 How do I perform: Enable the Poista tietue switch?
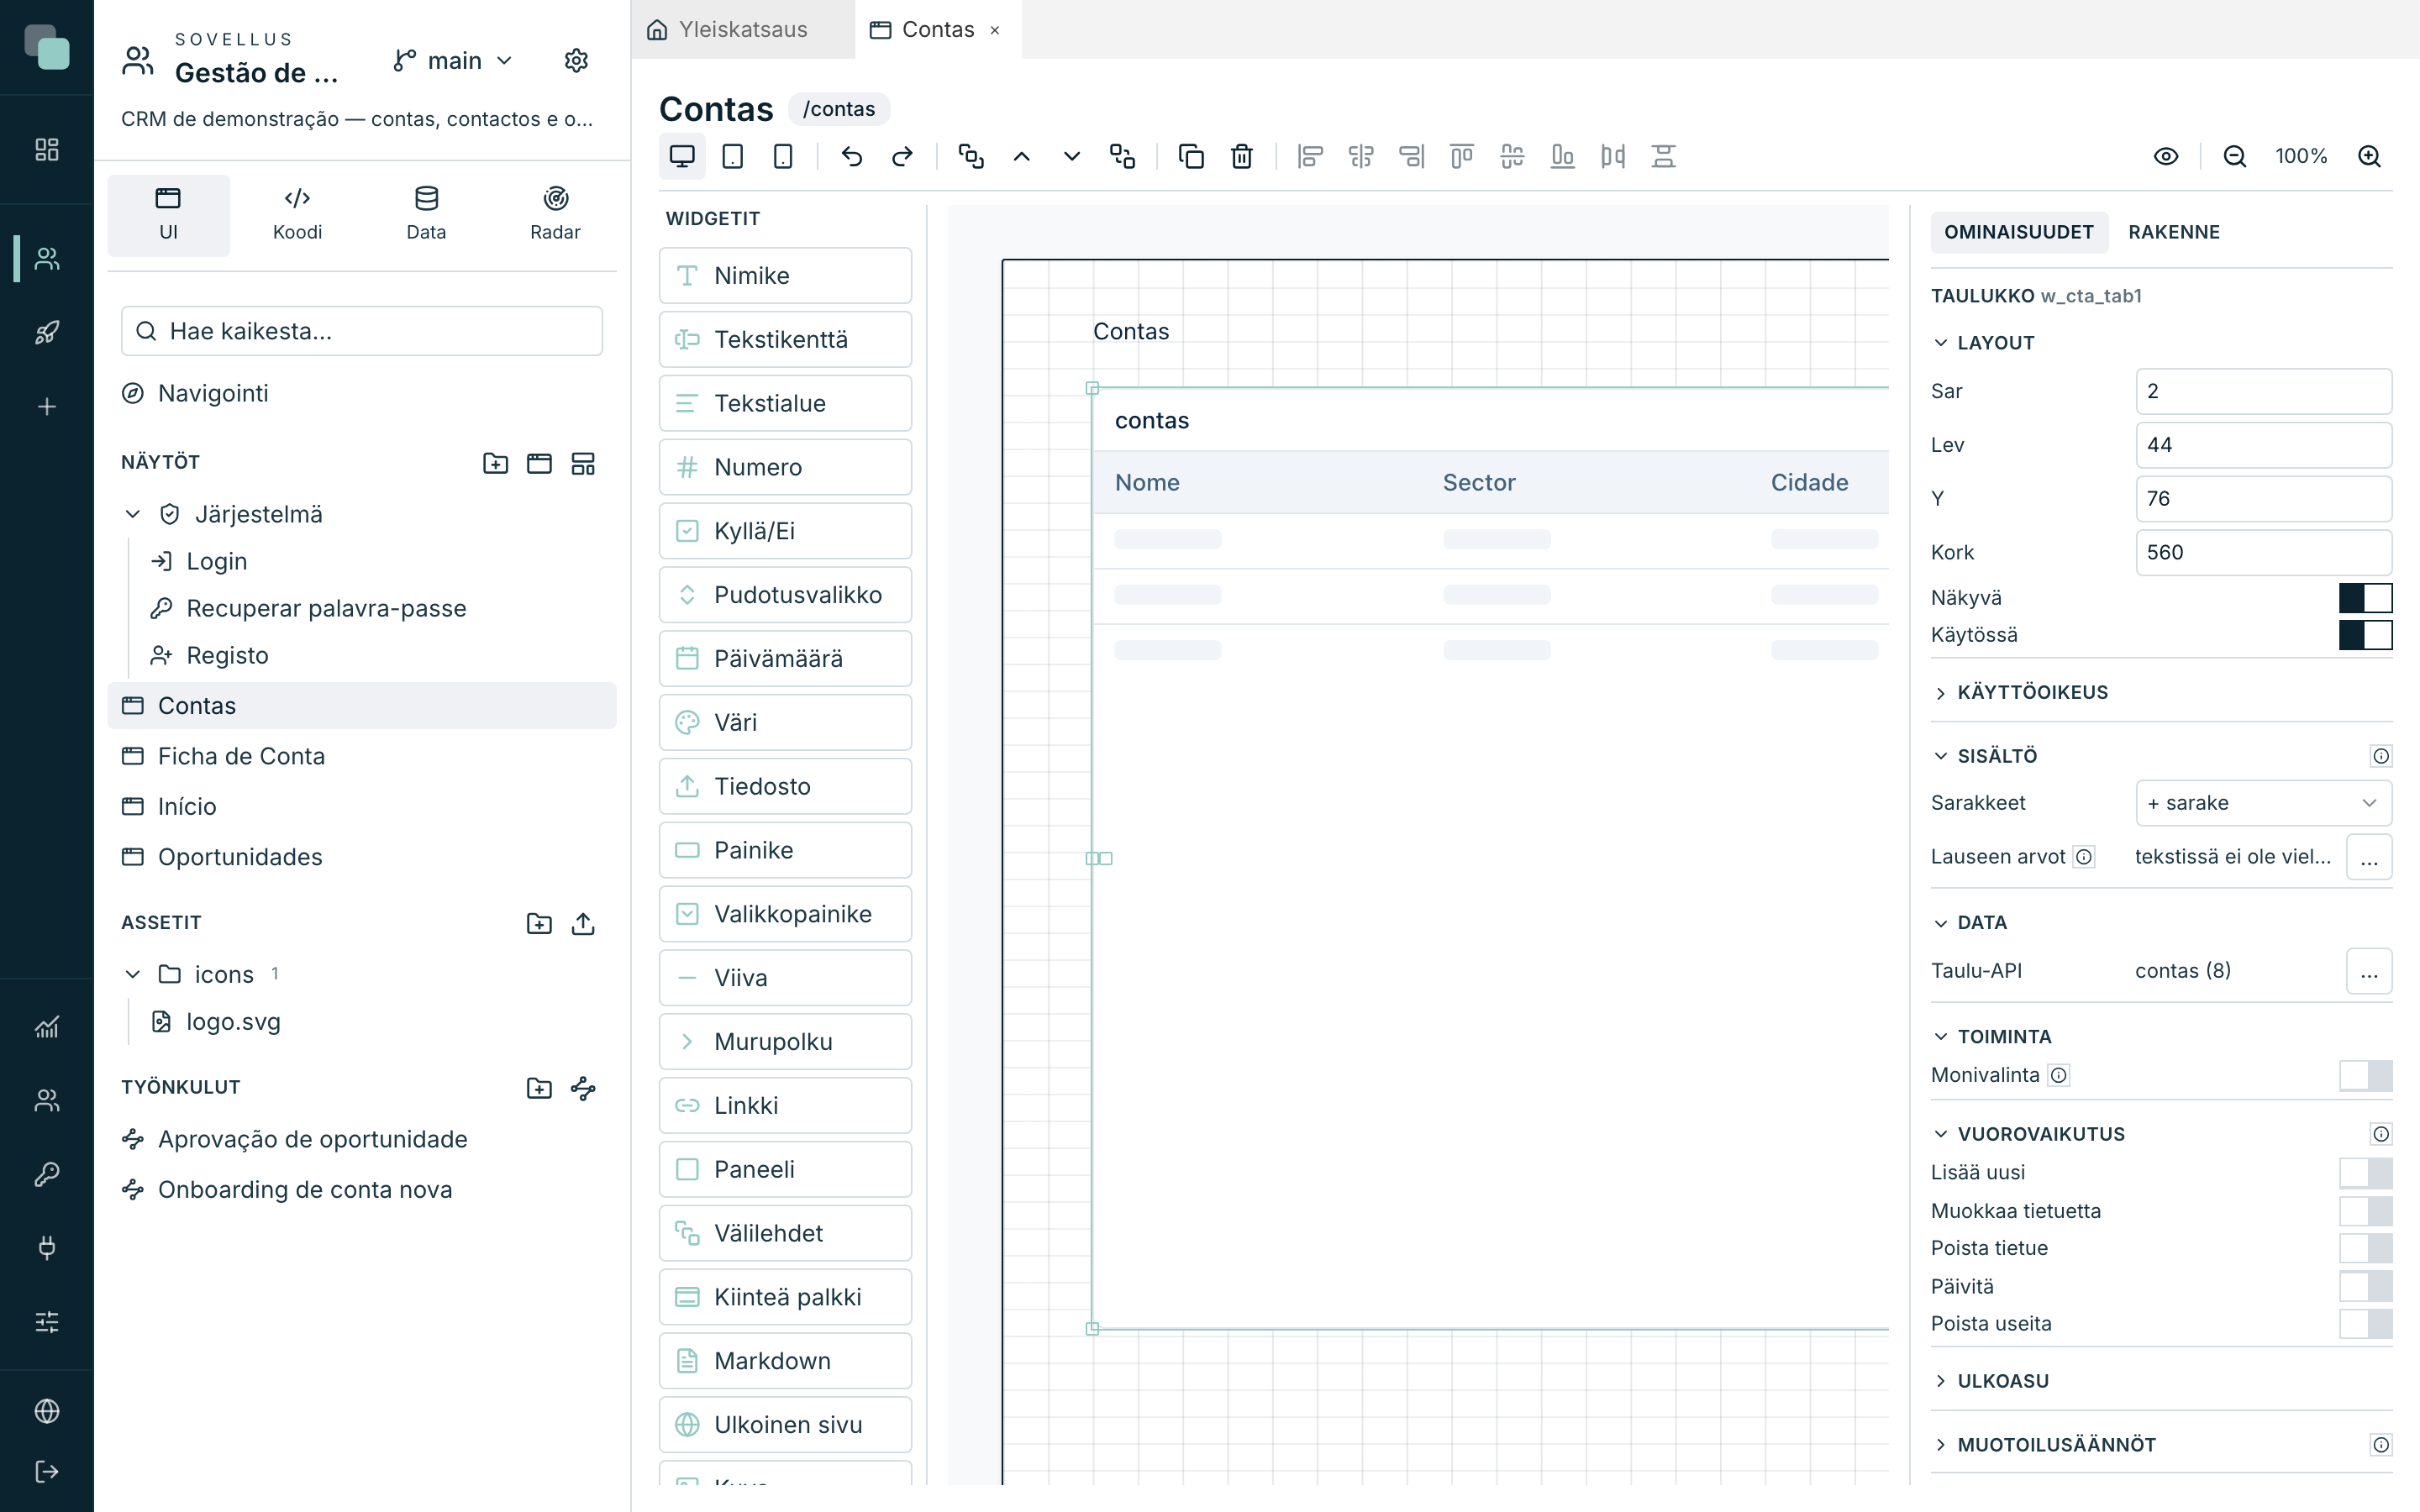pos(2365,1248)
